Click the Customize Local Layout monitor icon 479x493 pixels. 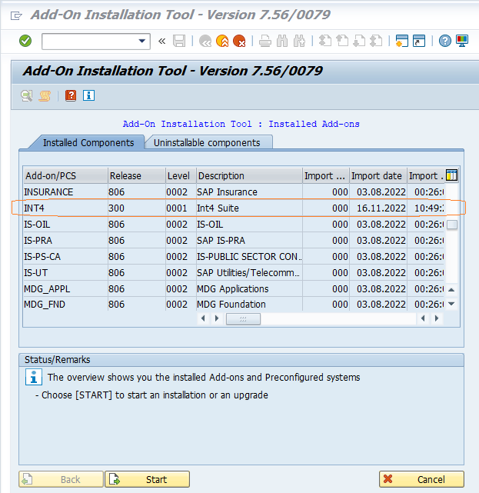(461, 41)
